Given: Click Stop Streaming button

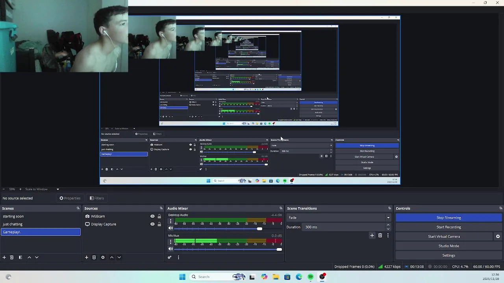Looking at the screenshot, I should pyautogui.click(x=448, y=218).
